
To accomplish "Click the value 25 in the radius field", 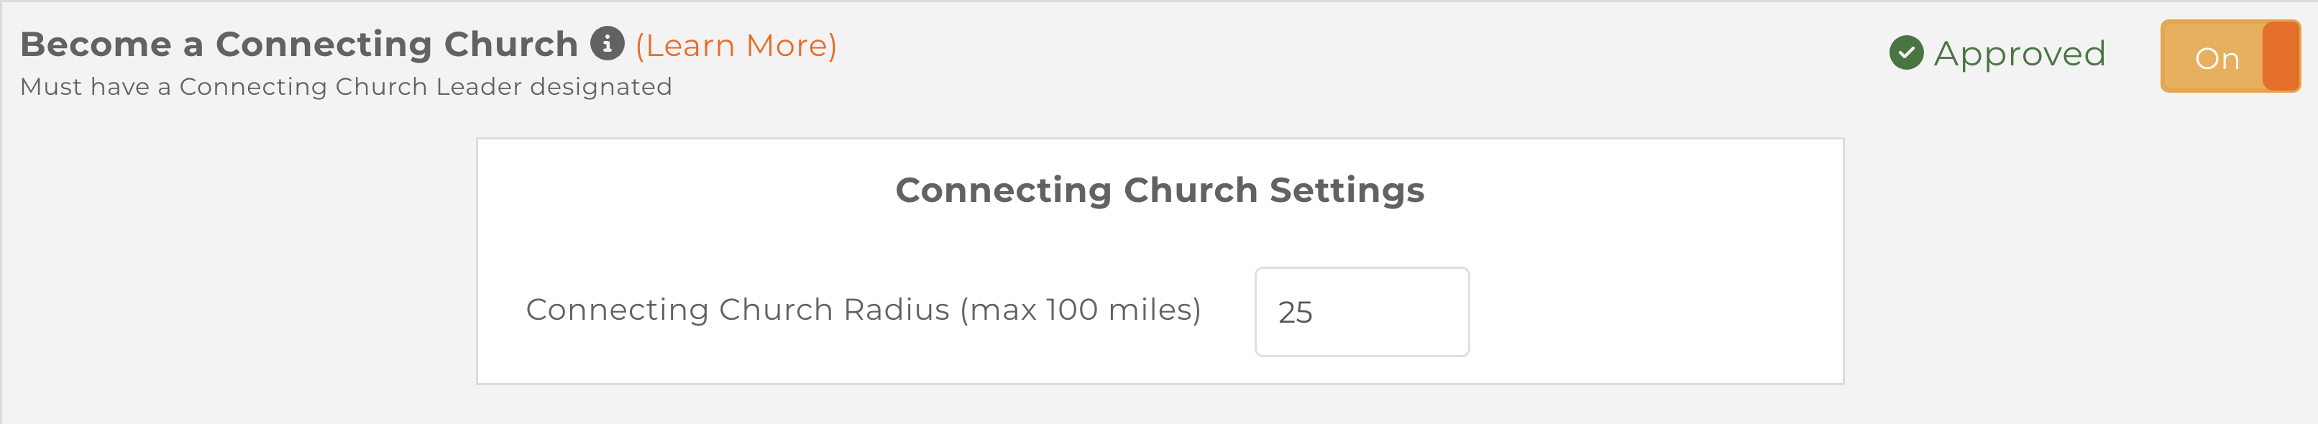I will pyautogui.click(x=1295, y=313).
